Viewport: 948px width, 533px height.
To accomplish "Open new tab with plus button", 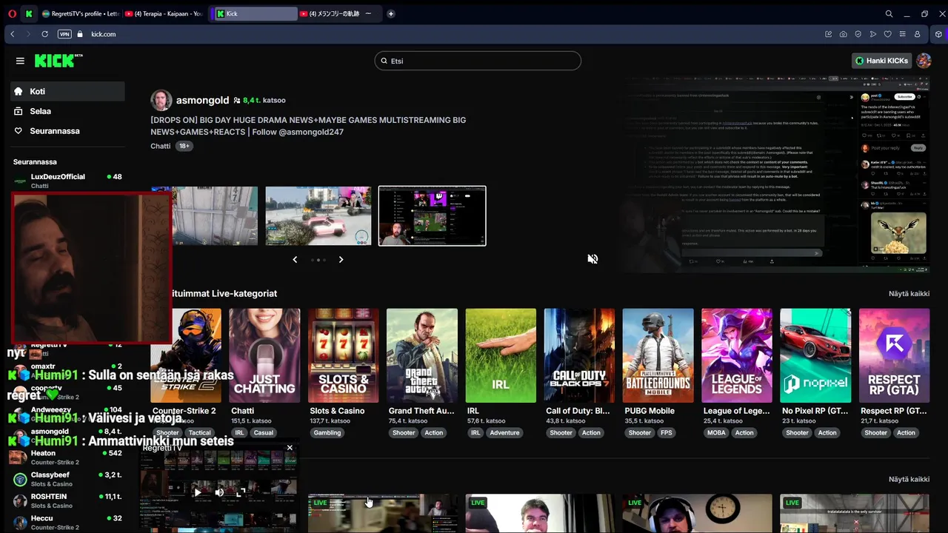I will 391,13.
